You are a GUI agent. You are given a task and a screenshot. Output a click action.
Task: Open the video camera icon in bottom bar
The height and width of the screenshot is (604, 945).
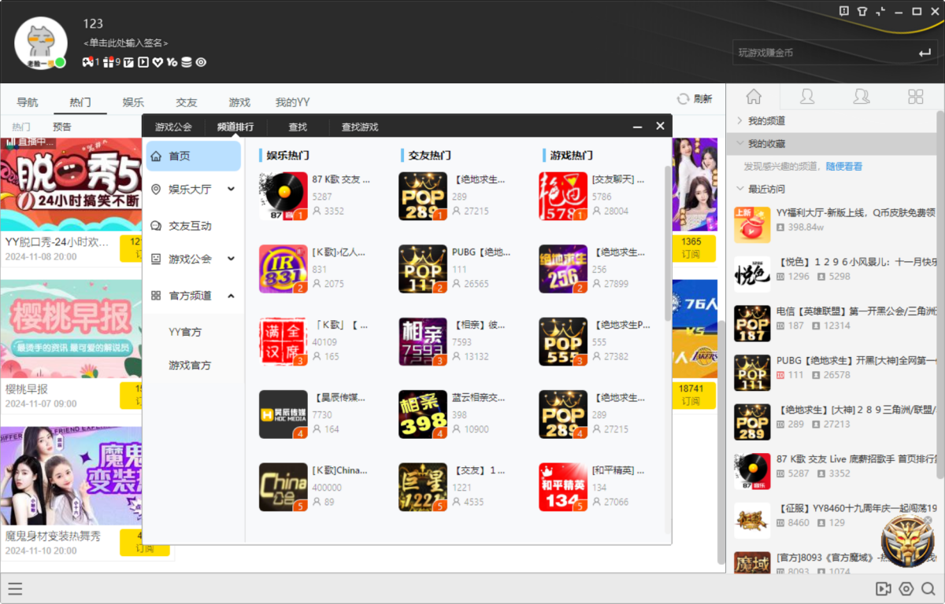(883, 589)
